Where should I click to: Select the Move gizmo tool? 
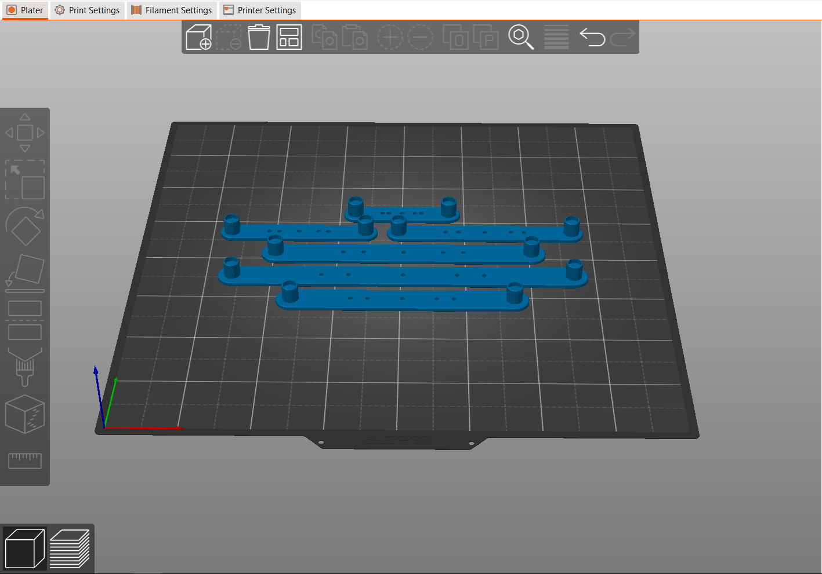[25, 133]
